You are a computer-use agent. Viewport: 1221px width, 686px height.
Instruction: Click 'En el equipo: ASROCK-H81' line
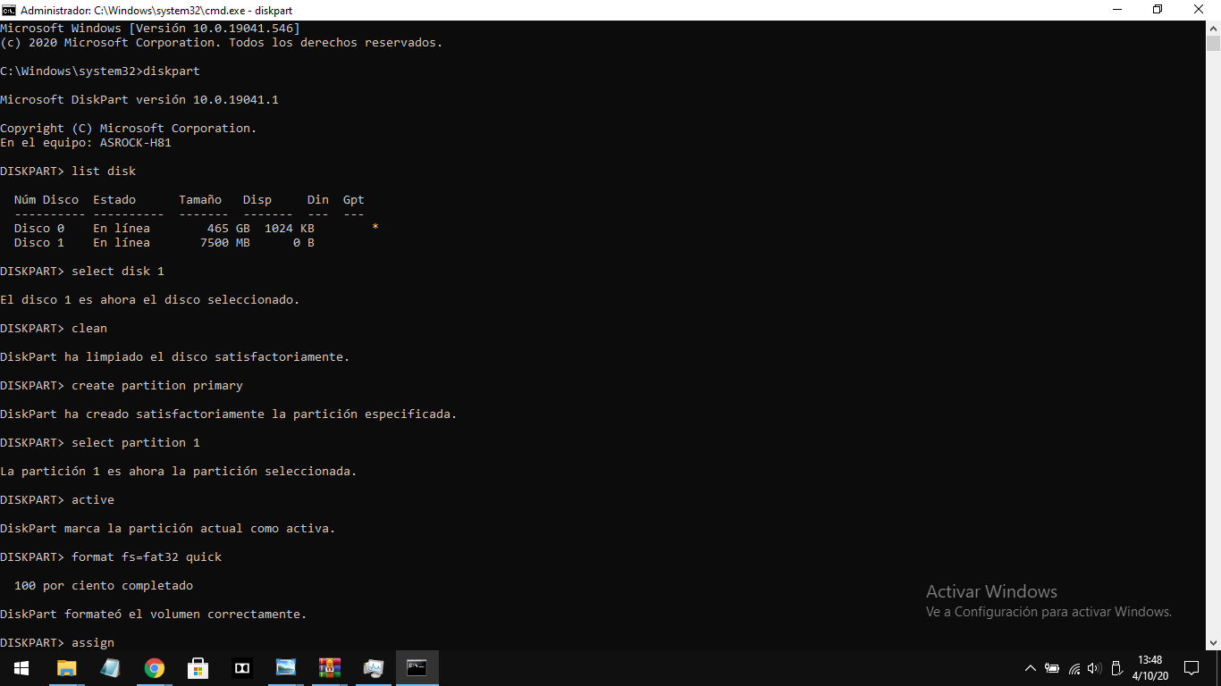(x=86, y=142)
